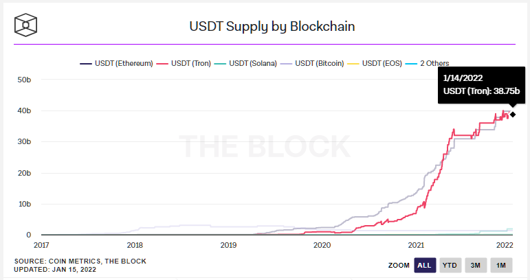This screenshot has width=530, height=280.
Task: Click the 50b y-axis label
Action: [24, 80]
